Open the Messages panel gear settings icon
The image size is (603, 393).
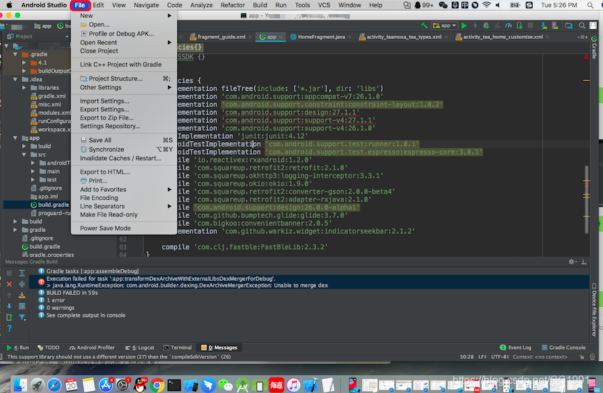(x=572, y=262)
